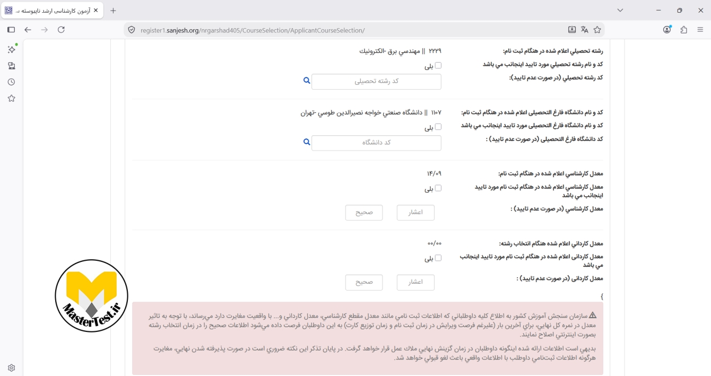711x376 pixels.
Task: Toggle the Firefox sidebar button
Action: coord(11,30)
